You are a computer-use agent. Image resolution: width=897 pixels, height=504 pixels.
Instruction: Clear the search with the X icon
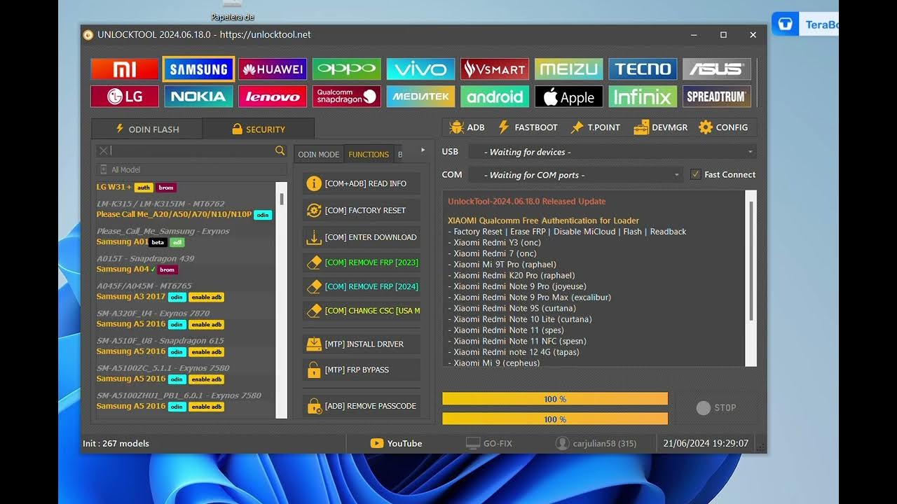pyautogui.click(x=103, y=150)
